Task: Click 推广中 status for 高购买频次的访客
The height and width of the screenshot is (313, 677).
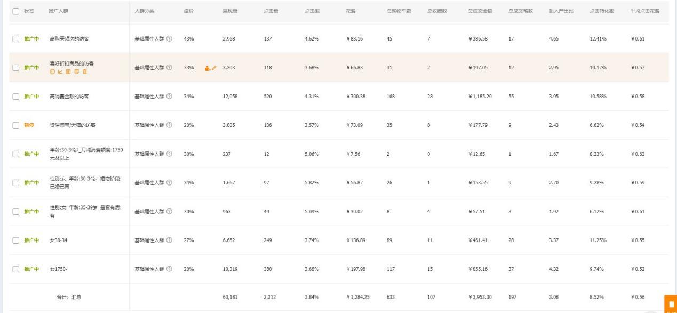Action: pos(31,39)
